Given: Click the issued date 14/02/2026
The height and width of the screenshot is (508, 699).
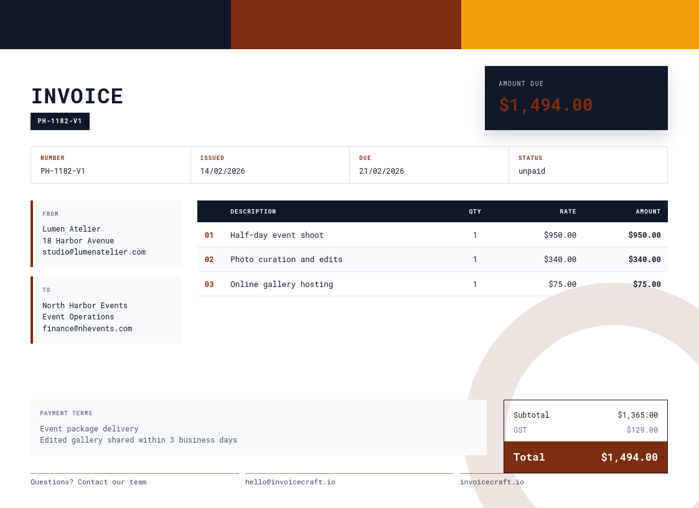Looking at the screenshot, I should [222, 171].
